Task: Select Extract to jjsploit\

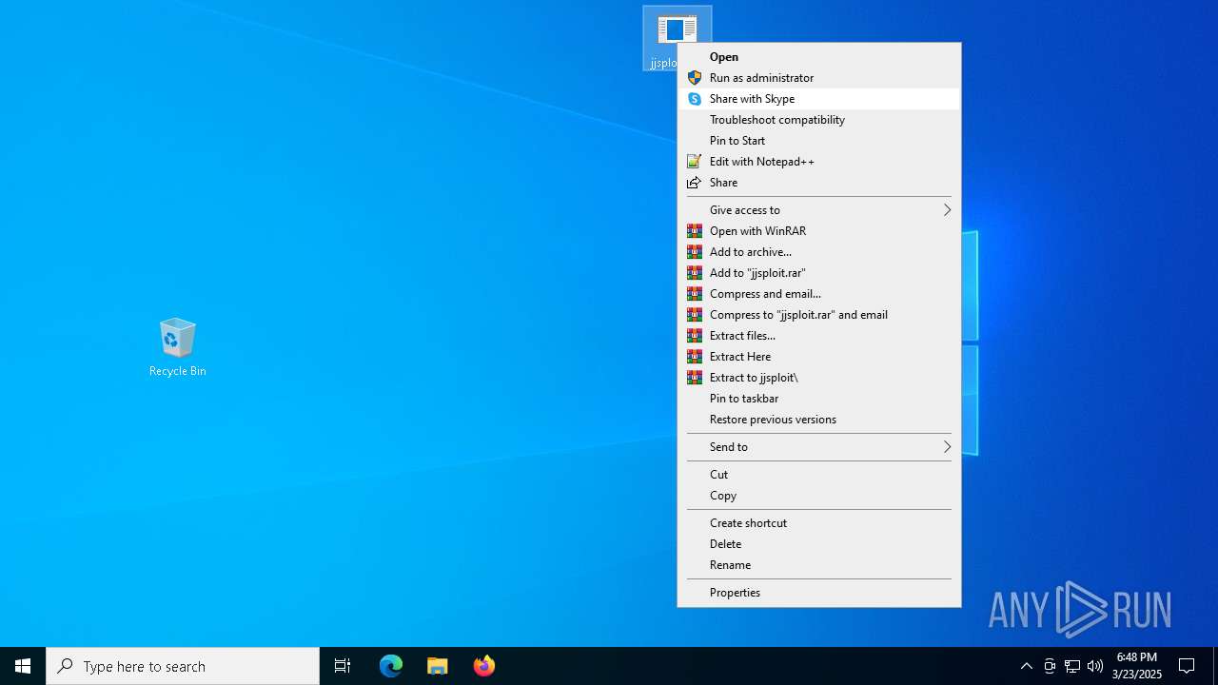Action: [819, 378]
